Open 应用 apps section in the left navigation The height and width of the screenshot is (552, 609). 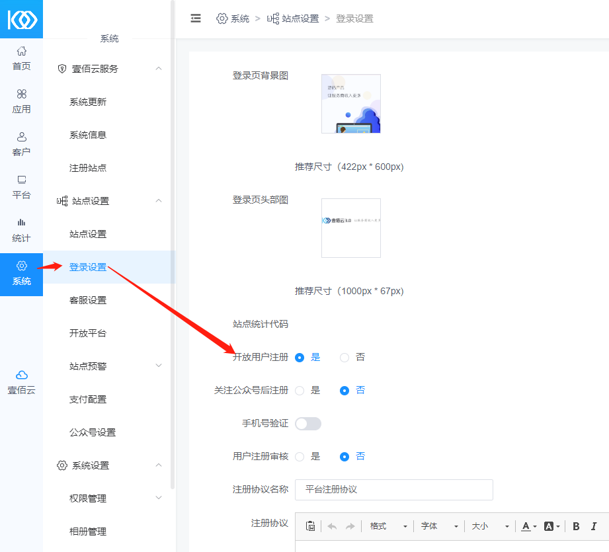pos(21,102)
